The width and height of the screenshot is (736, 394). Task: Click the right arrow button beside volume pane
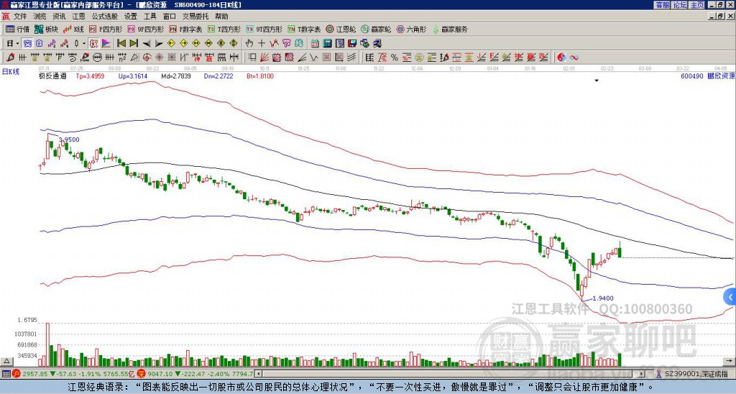[x=730, y=361]
